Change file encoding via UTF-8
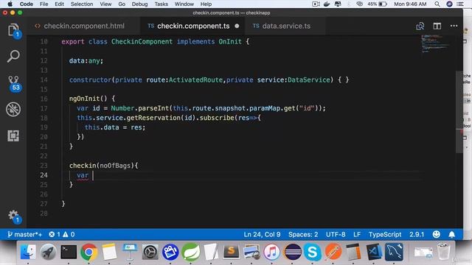The width and height of the screenshot is (472, 265). point(336,234)
